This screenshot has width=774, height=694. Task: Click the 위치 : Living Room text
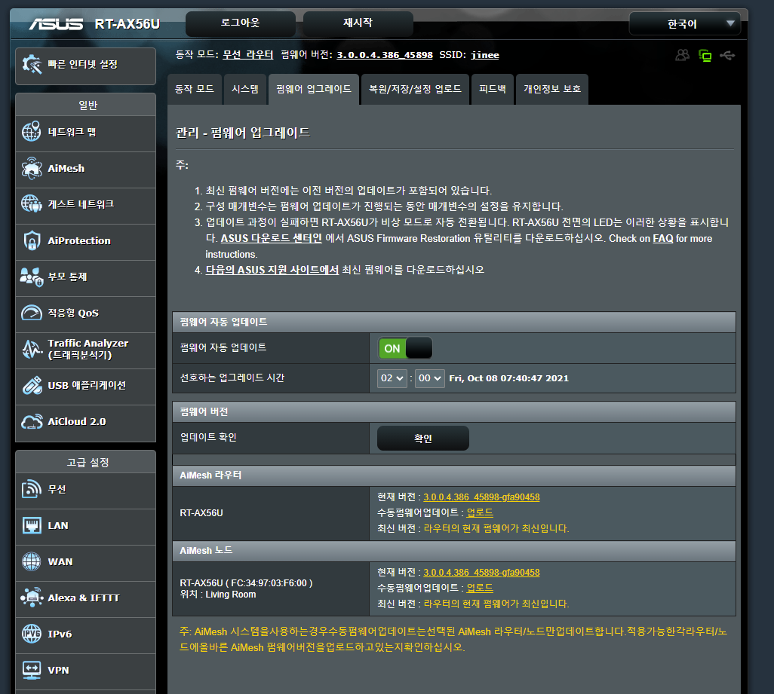(218, 595)
